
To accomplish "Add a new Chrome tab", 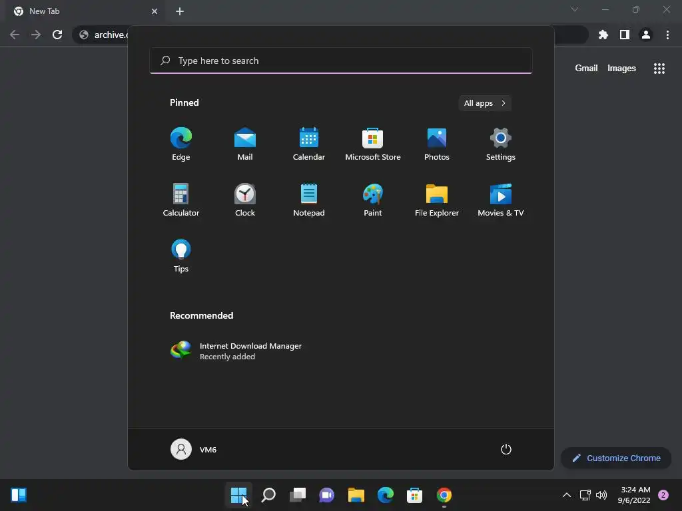I will click(x=180, y=11).
